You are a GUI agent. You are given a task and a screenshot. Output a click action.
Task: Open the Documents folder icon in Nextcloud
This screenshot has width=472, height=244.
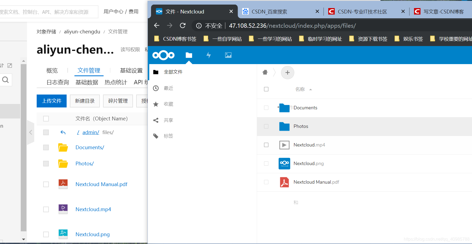284,108
